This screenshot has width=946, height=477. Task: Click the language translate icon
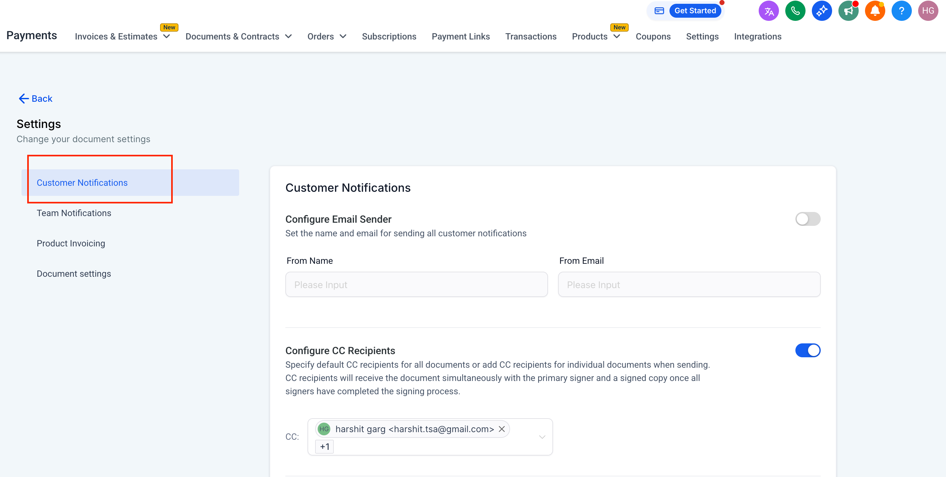(x=768, y=11)
